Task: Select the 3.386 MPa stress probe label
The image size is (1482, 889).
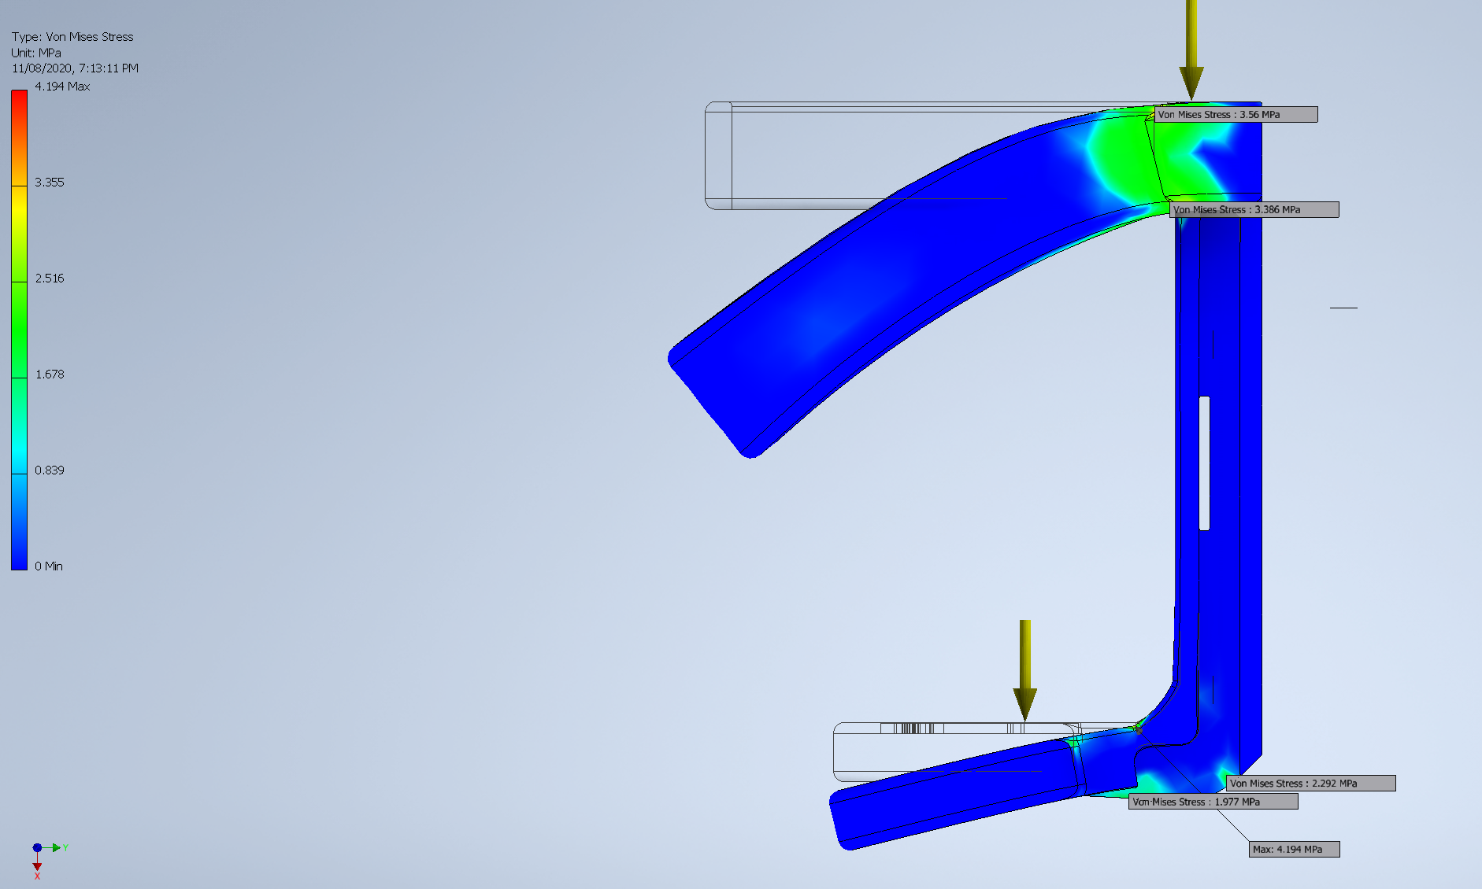Action: pyautogui.click(x=1254, y=210)
